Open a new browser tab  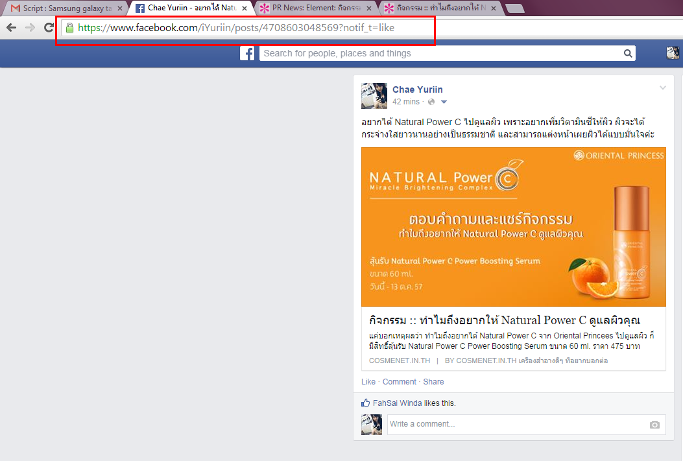(515, 8)
